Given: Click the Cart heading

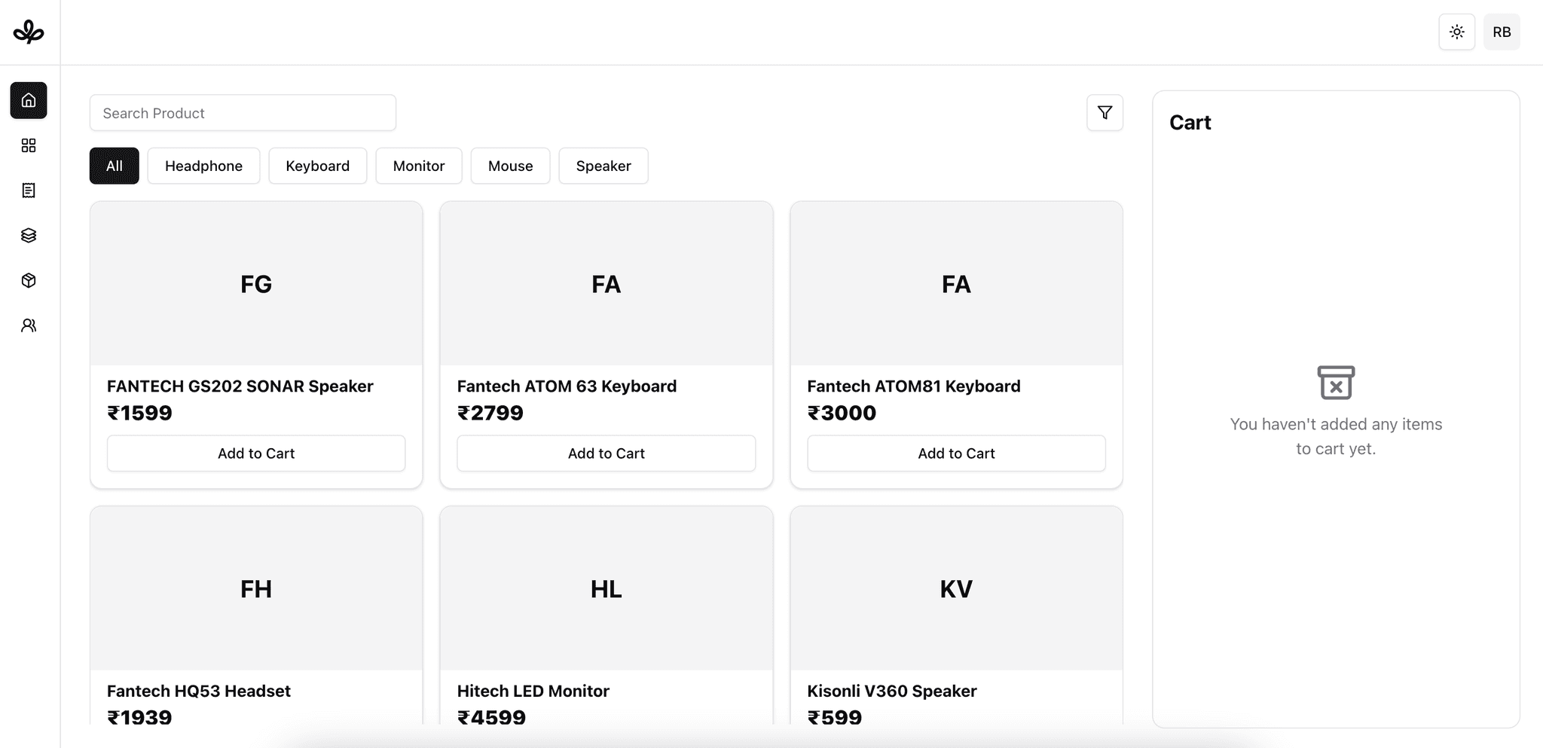Looking at the screenshot, I should point(1190,123).
